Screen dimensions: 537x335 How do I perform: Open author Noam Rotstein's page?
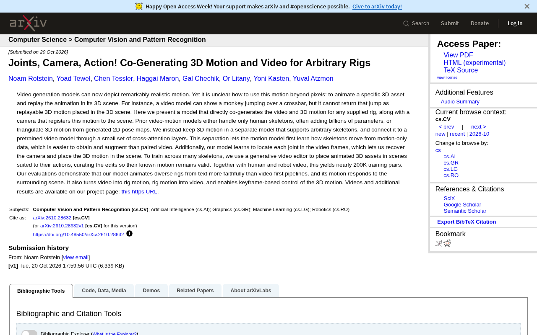[x=31, y=79]
